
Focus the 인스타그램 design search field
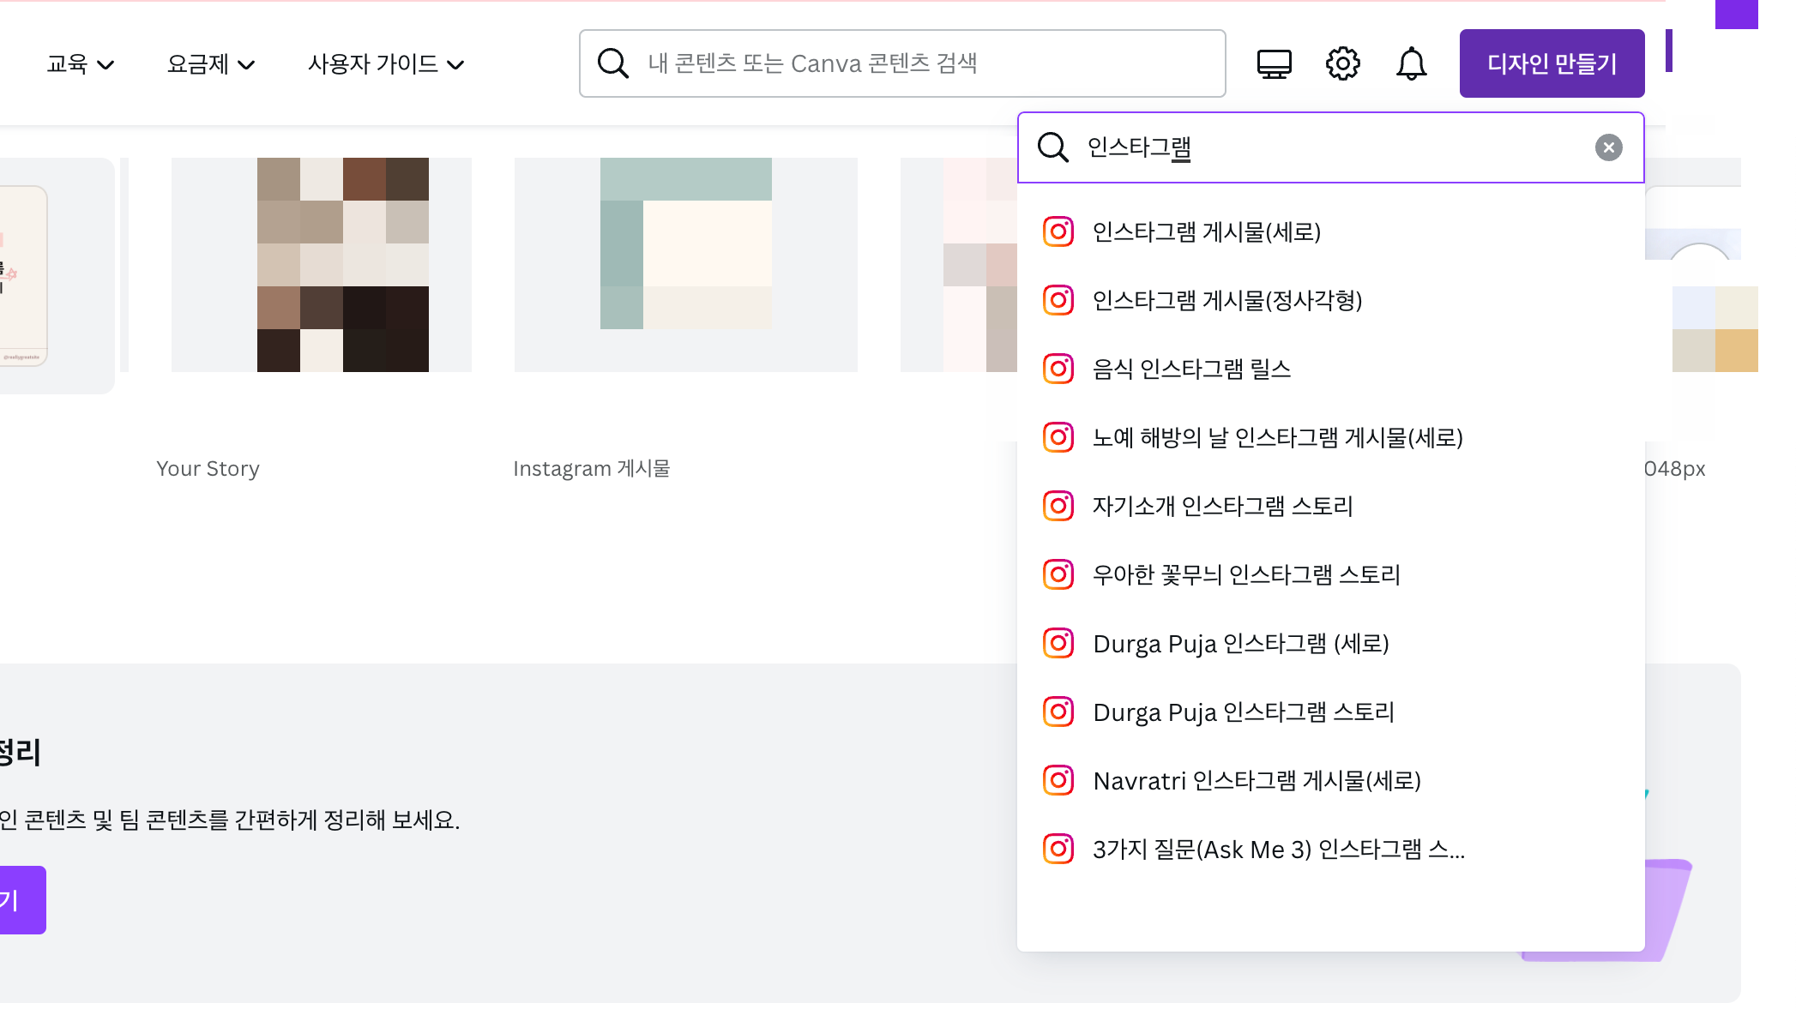pyautogui.click(x=1330, y=147)
